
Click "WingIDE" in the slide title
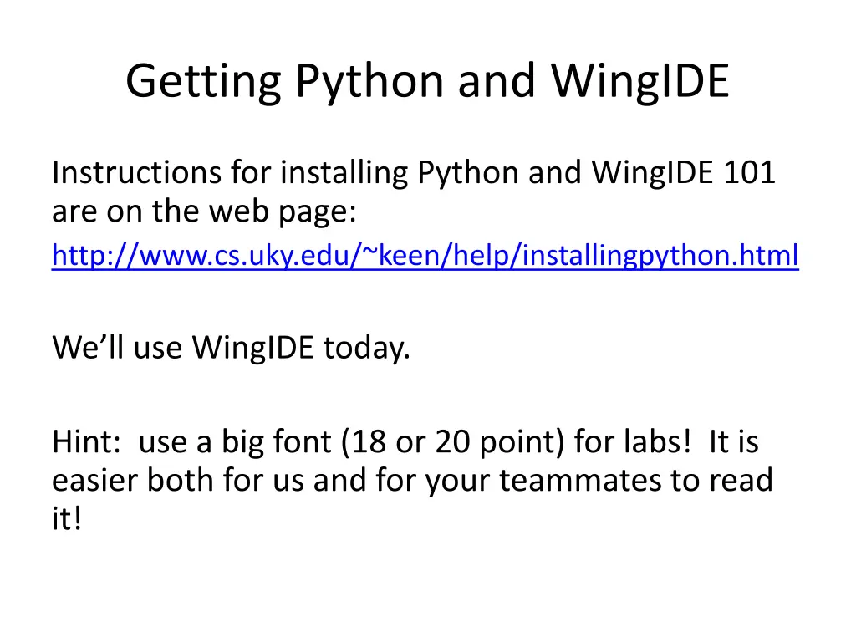[639, 81]
